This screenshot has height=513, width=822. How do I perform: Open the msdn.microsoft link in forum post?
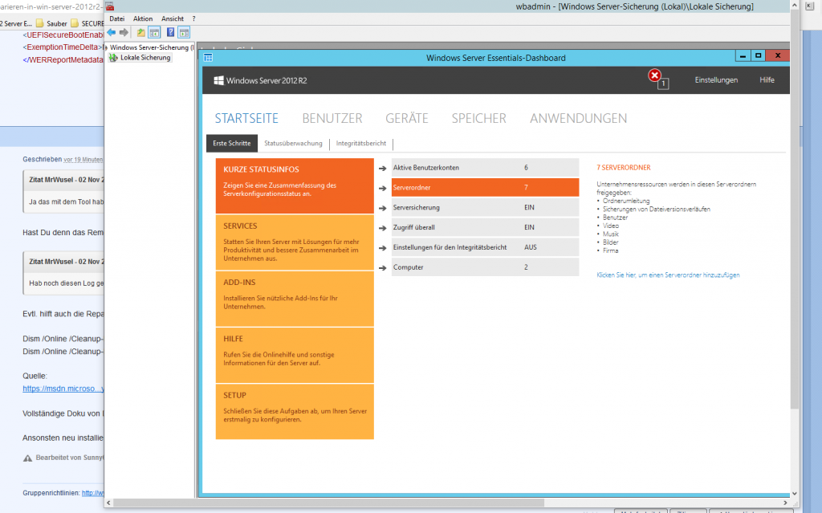63,389
